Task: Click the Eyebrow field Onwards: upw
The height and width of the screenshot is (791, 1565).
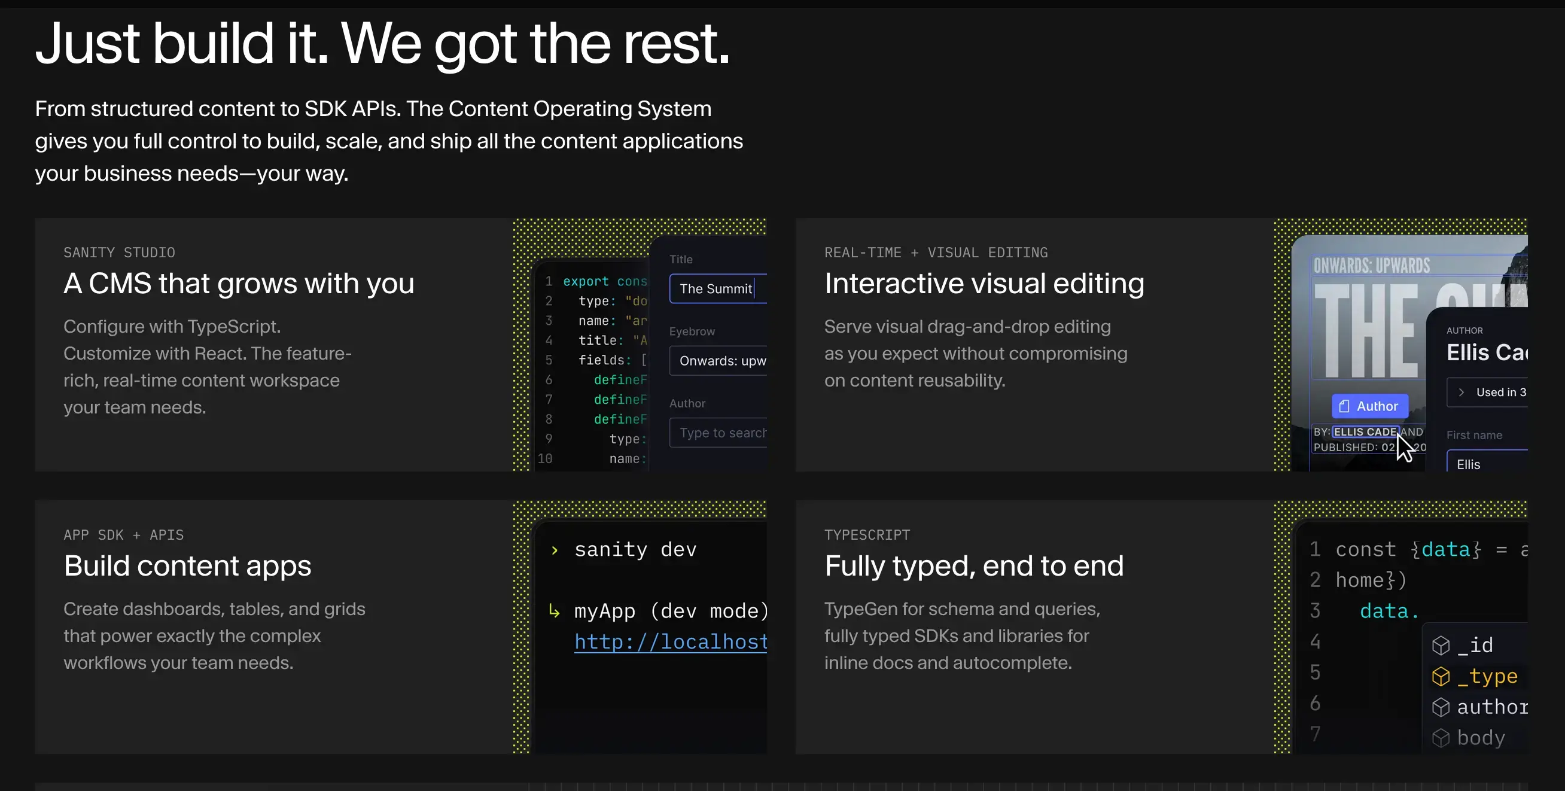Action: (x=718, y=361)
